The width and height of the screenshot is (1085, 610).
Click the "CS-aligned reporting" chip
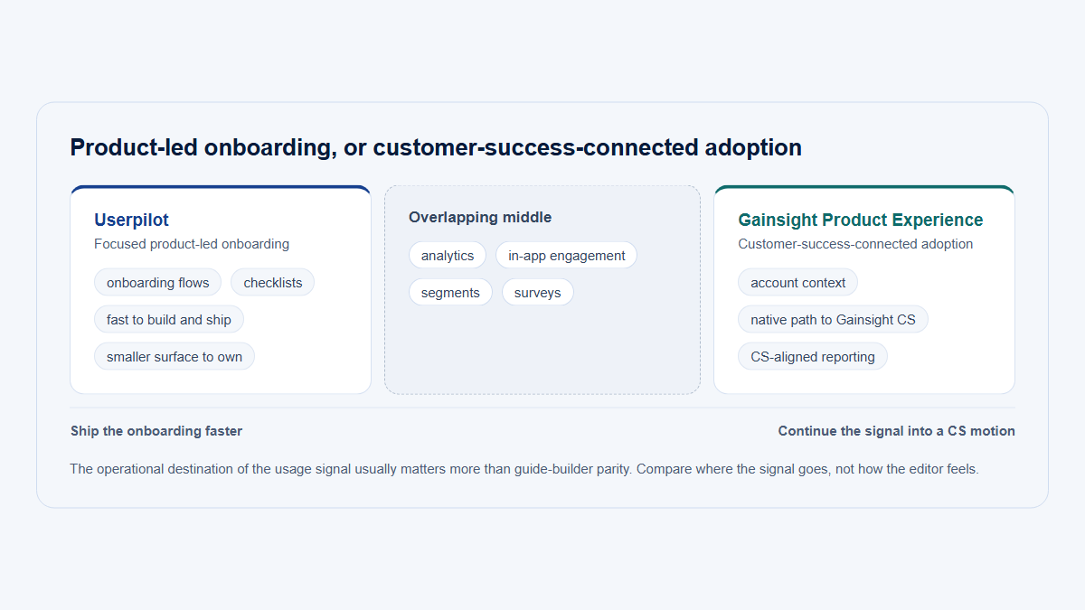[813, 357]
